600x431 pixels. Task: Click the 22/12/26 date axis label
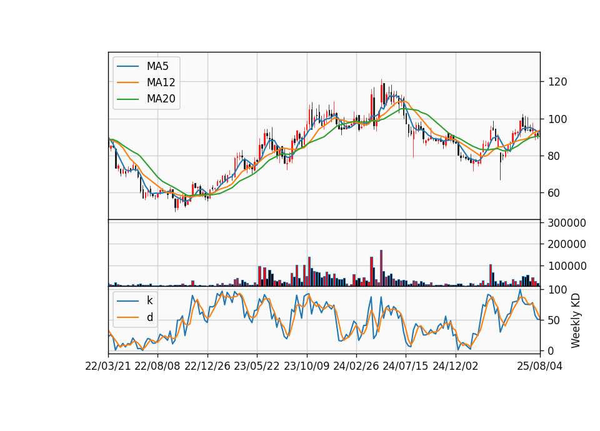[207, 366]
